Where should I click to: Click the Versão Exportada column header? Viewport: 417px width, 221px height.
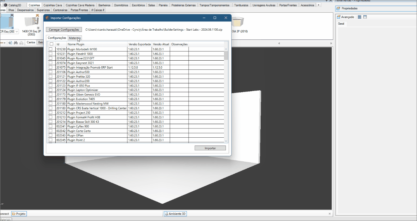(140, 44)
